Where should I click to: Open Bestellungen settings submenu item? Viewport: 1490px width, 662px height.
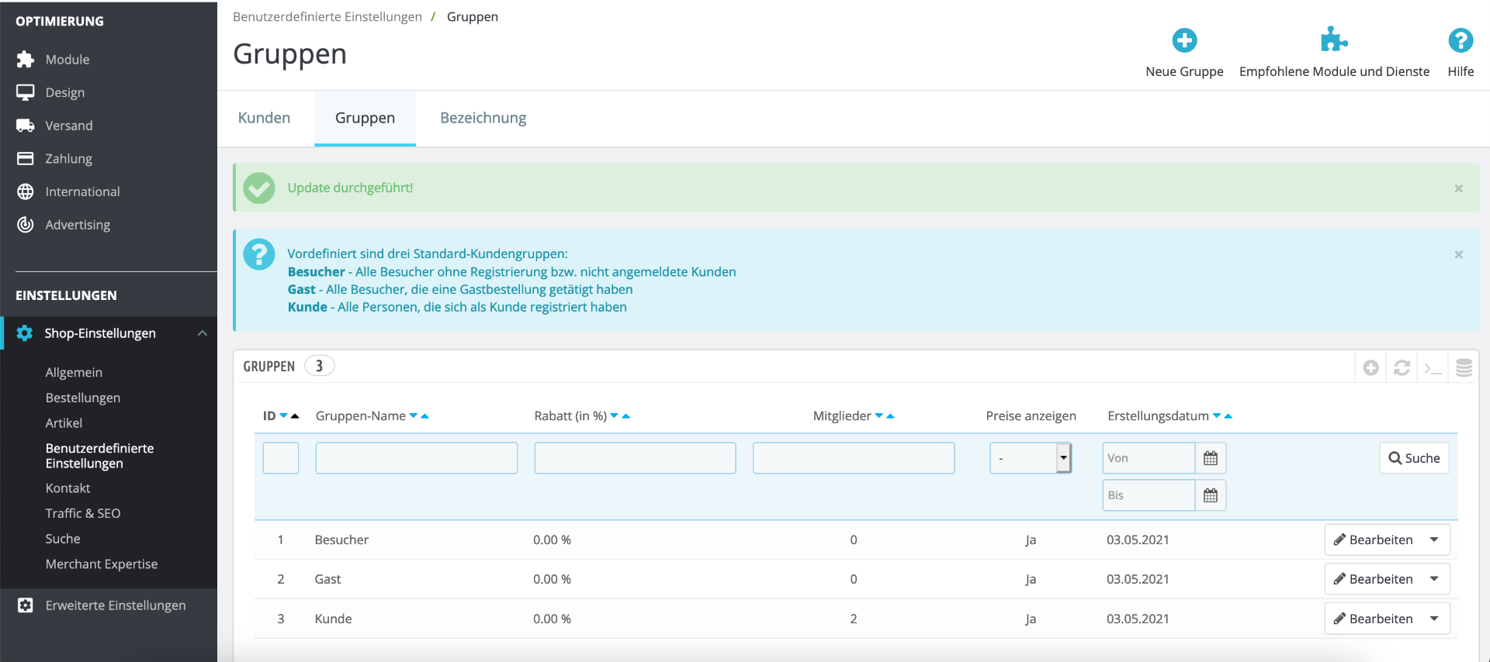click(83, 398)
